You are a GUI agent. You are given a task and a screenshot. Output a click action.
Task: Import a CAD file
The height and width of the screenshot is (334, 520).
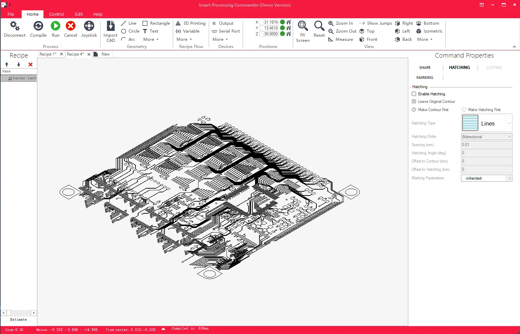pos(110,31)
